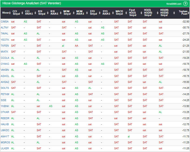Click ANHYT's 'al' Fiyat HO(5) signal
The image size is (190, 152).
click(129, 137)
